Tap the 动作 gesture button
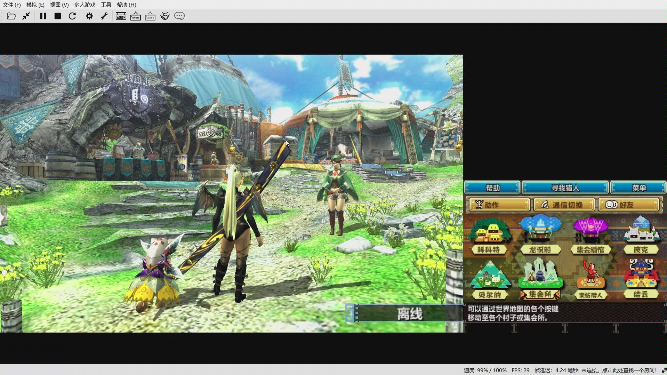Screen dimensions: 667x375 click(x=499, y=205)
